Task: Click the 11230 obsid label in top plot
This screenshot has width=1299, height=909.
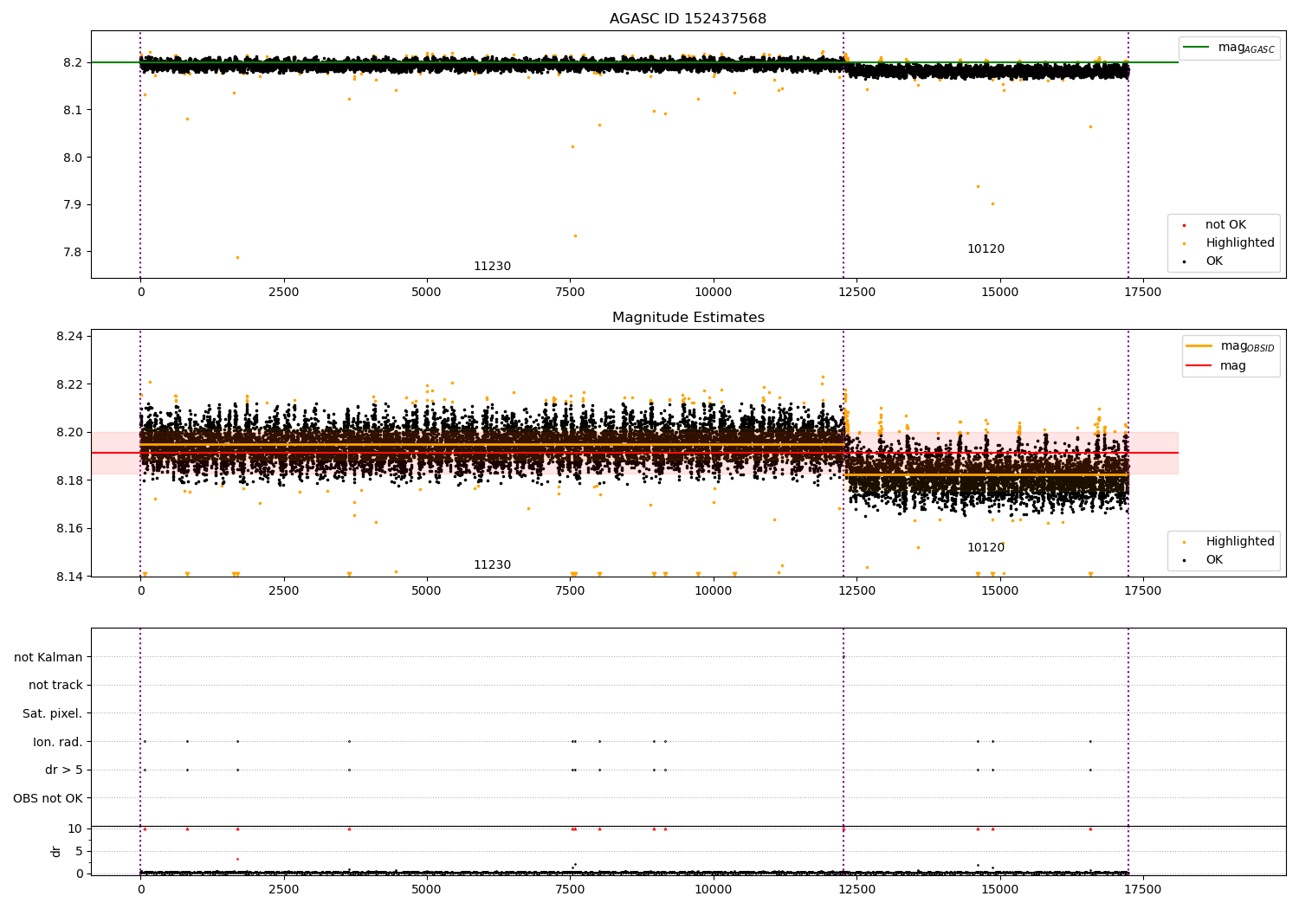Action: click(x=492, y=267)
